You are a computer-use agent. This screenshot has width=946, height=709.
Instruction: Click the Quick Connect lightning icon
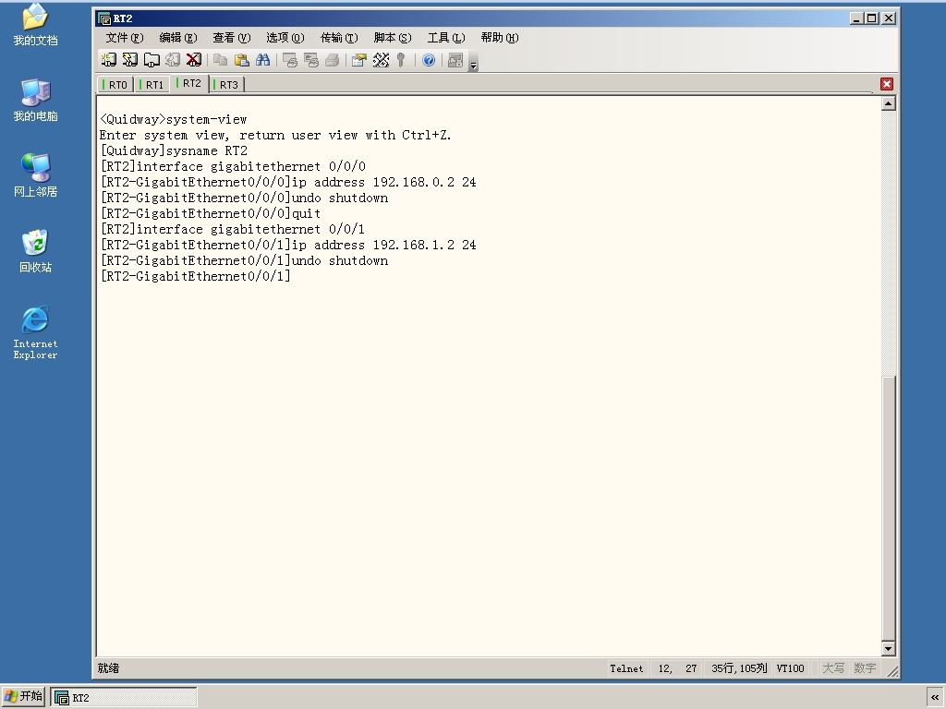tap(129, 60)
